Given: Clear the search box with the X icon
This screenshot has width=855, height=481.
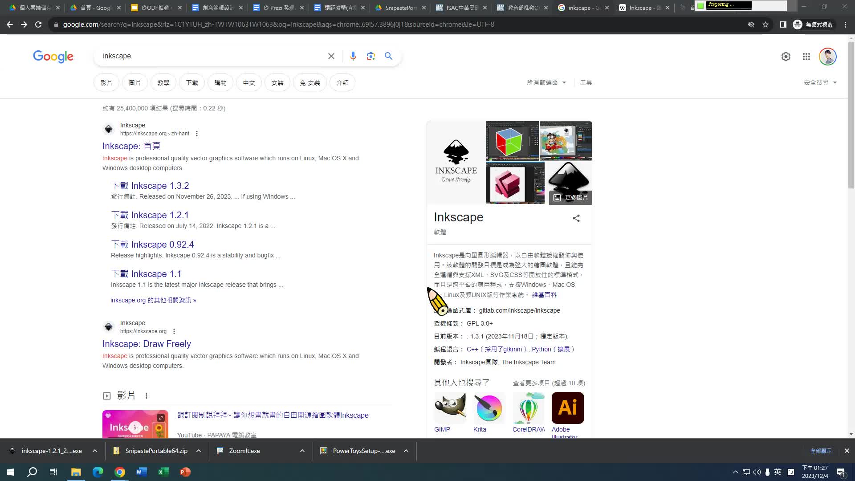Looking at the screenshot, I should (x=331, y=56).
